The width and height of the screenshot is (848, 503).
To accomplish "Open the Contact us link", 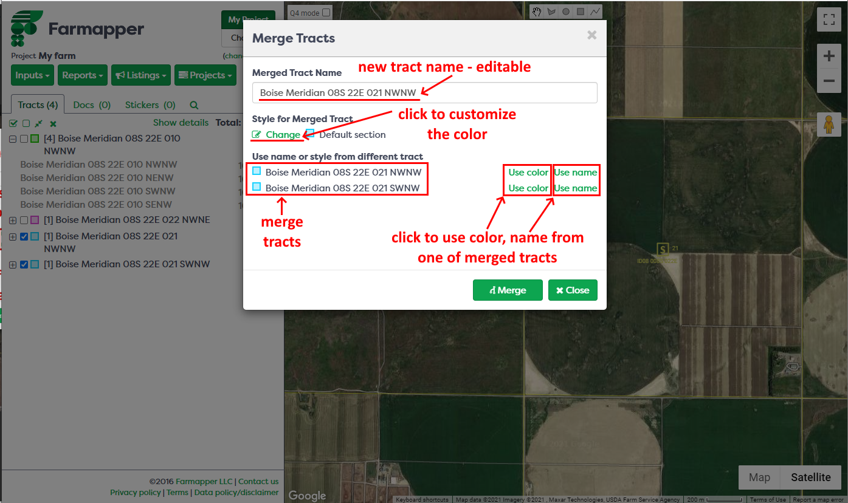I will click(258, 481).
